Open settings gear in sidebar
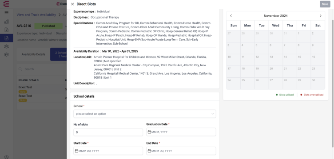This screenshot has height=159, width=334. [x=6, y=157]
